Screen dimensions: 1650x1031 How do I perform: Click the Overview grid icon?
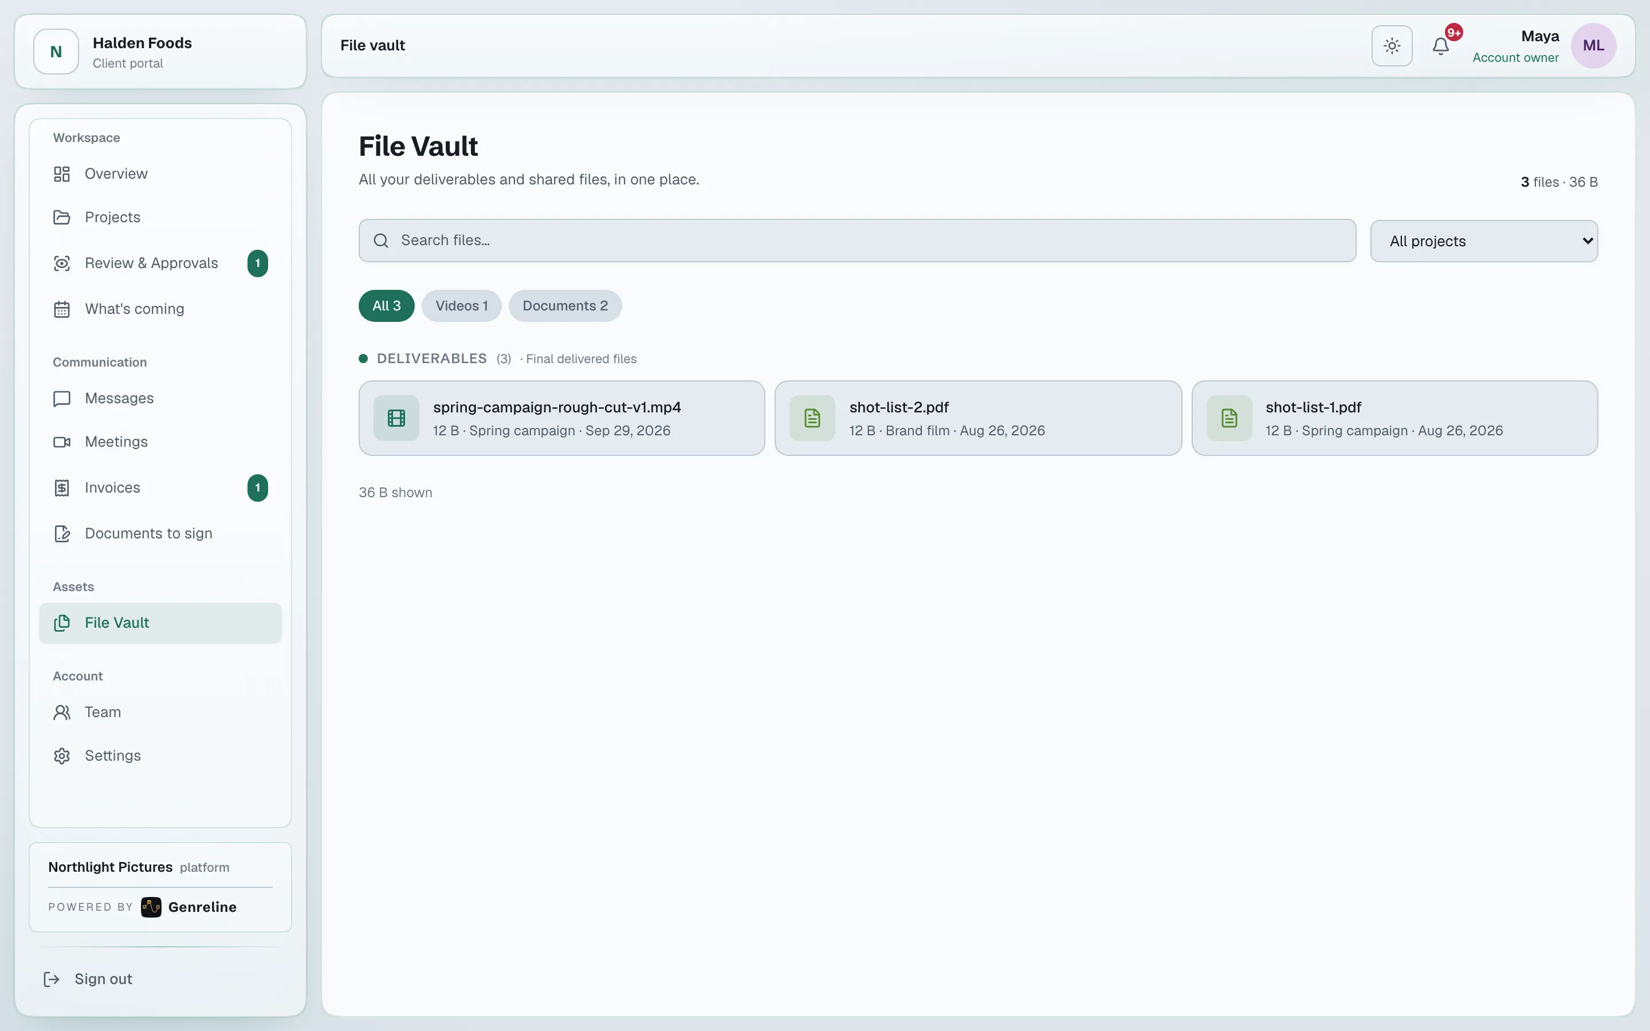click(62, 174)
